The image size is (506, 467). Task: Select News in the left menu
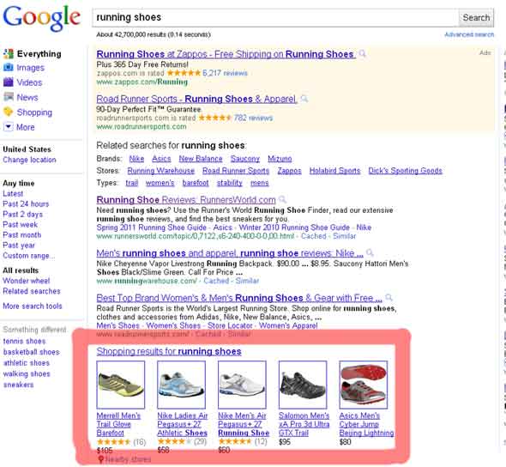click(x=27, y=97)
